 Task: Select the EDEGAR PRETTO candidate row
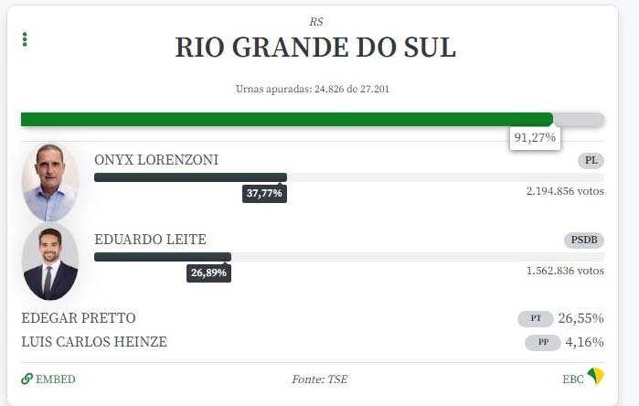point(79,318)
